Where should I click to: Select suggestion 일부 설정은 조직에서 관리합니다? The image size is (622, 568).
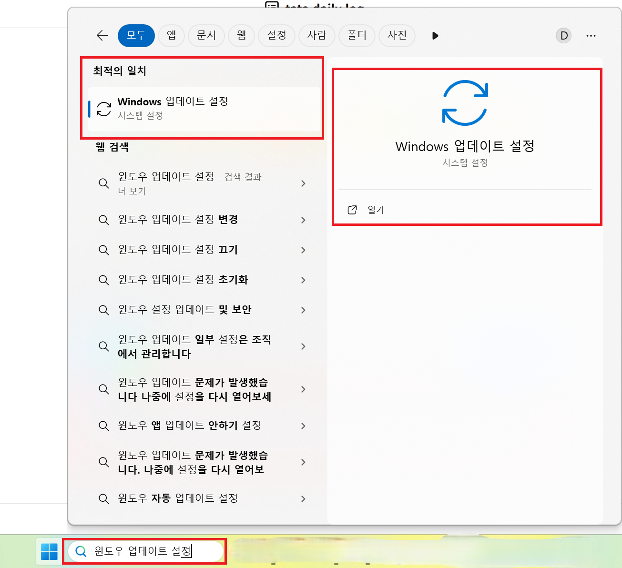(x=204, y=346)
